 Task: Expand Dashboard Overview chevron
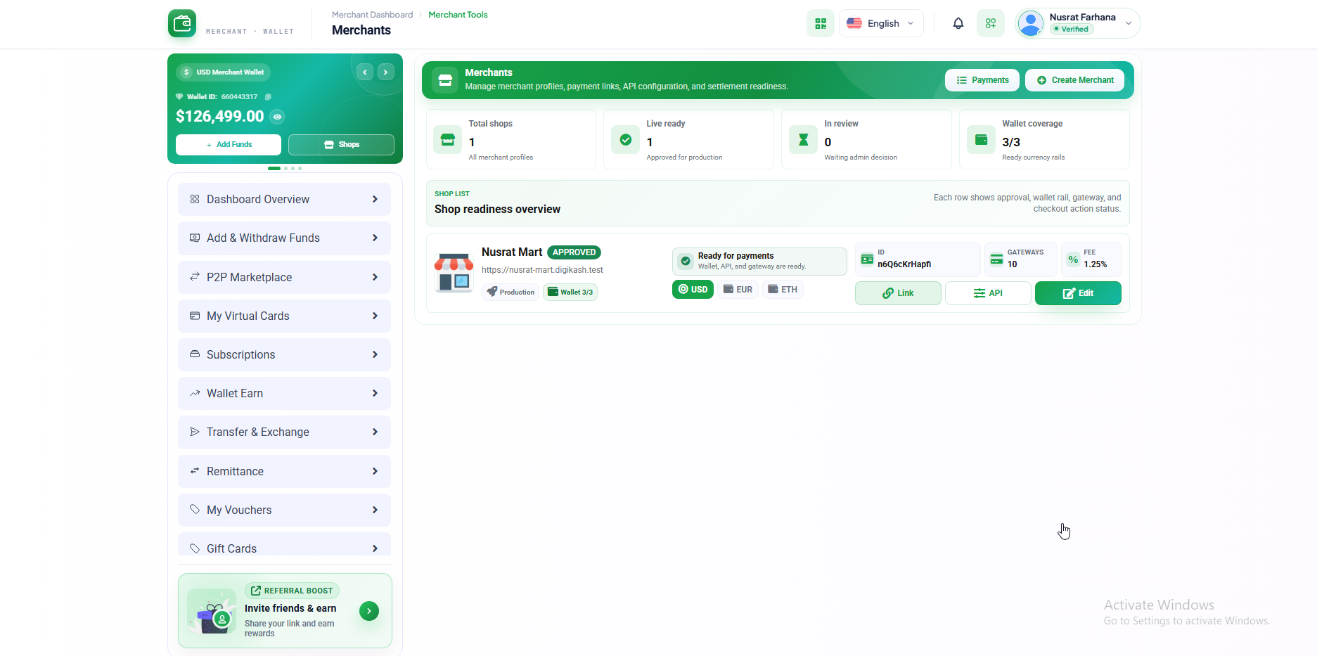pyautogui.click(x=375, y=199)
